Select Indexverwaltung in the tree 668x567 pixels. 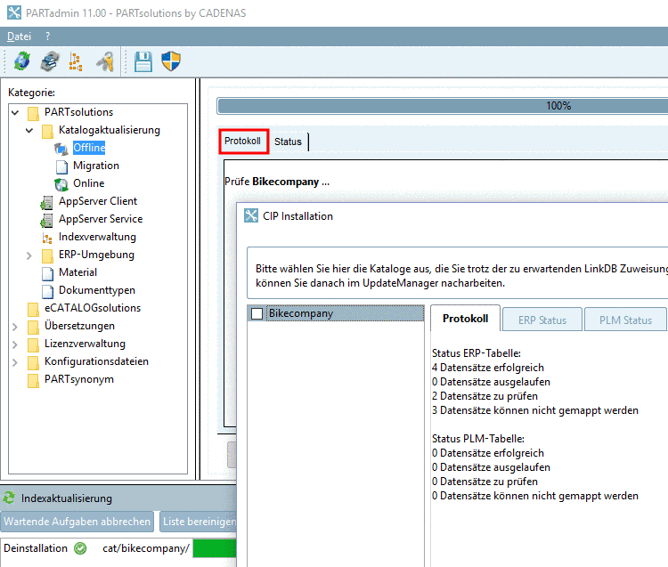(97, 237)
